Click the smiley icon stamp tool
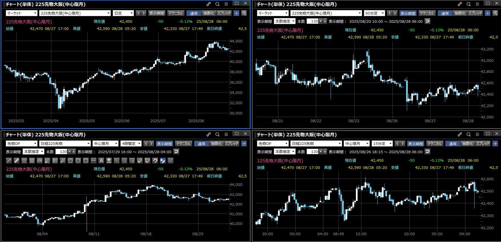The image size is (501, 242). click(109, 161)
